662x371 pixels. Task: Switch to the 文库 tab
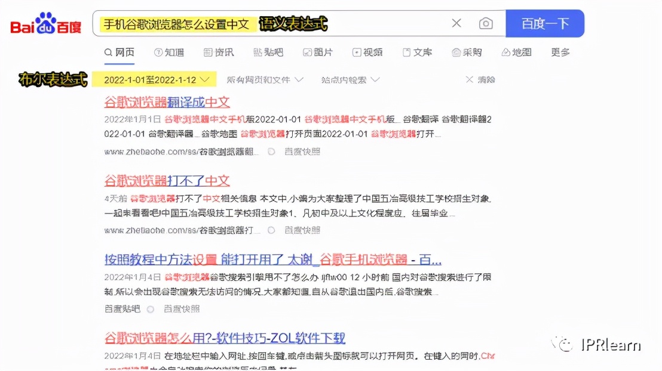417,52
